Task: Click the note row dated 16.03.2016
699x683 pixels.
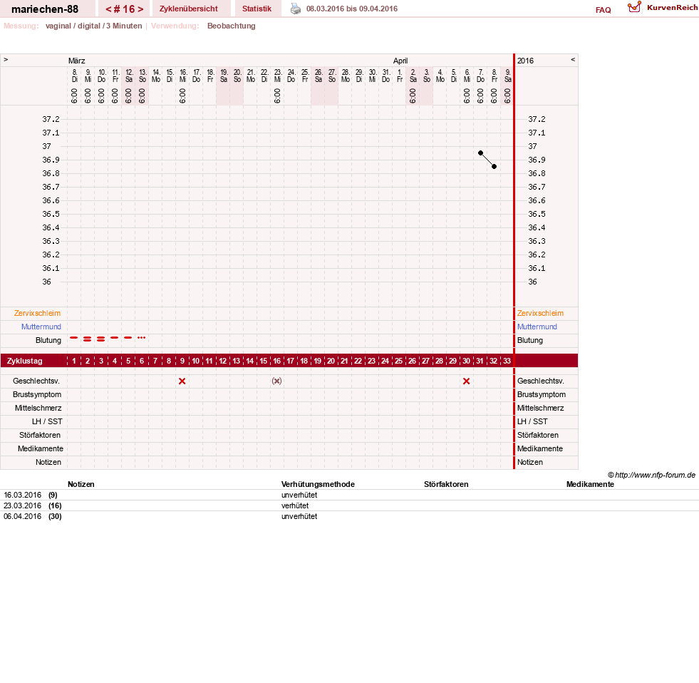Action: [349, 495]
